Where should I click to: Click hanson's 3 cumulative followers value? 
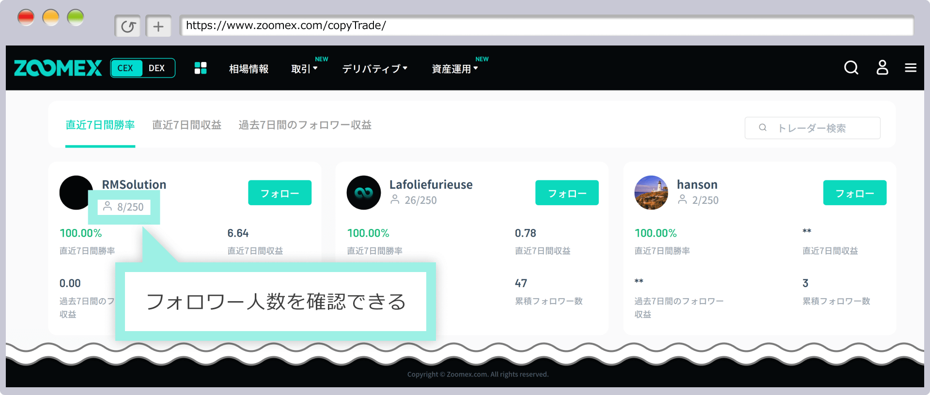pos(806,283)
